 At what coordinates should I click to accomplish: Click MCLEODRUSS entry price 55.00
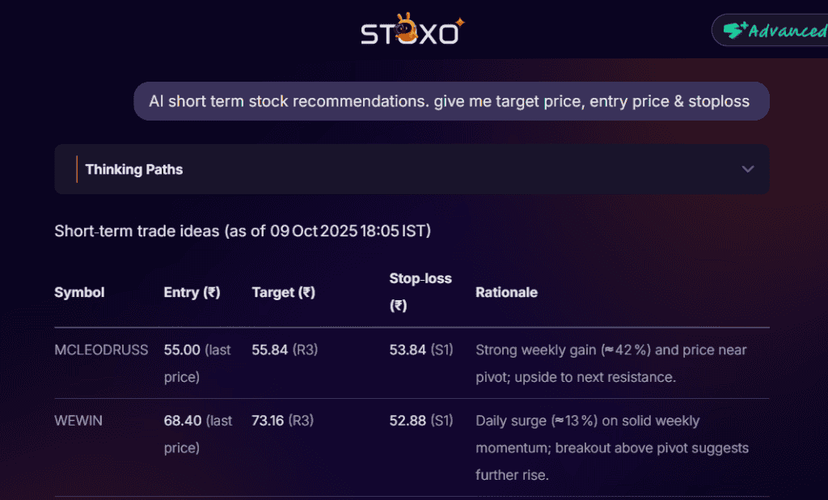pyautogui.click(x=182, y=350)
